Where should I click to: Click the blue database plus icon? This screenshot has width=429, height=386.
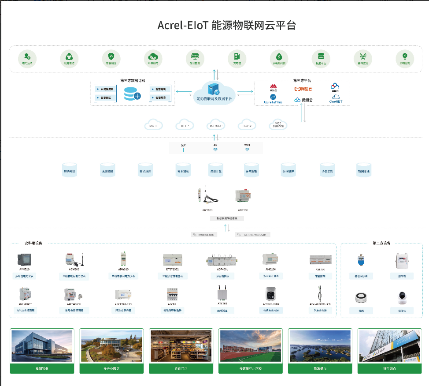tap(132, 93)
